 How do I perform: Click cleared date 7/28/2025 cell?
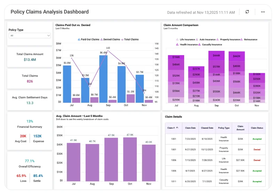pyautogui.click(x=207, y=160)
